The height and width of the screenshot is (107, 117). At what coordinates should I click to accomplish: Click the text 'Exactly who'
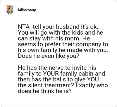coord(92,85)
